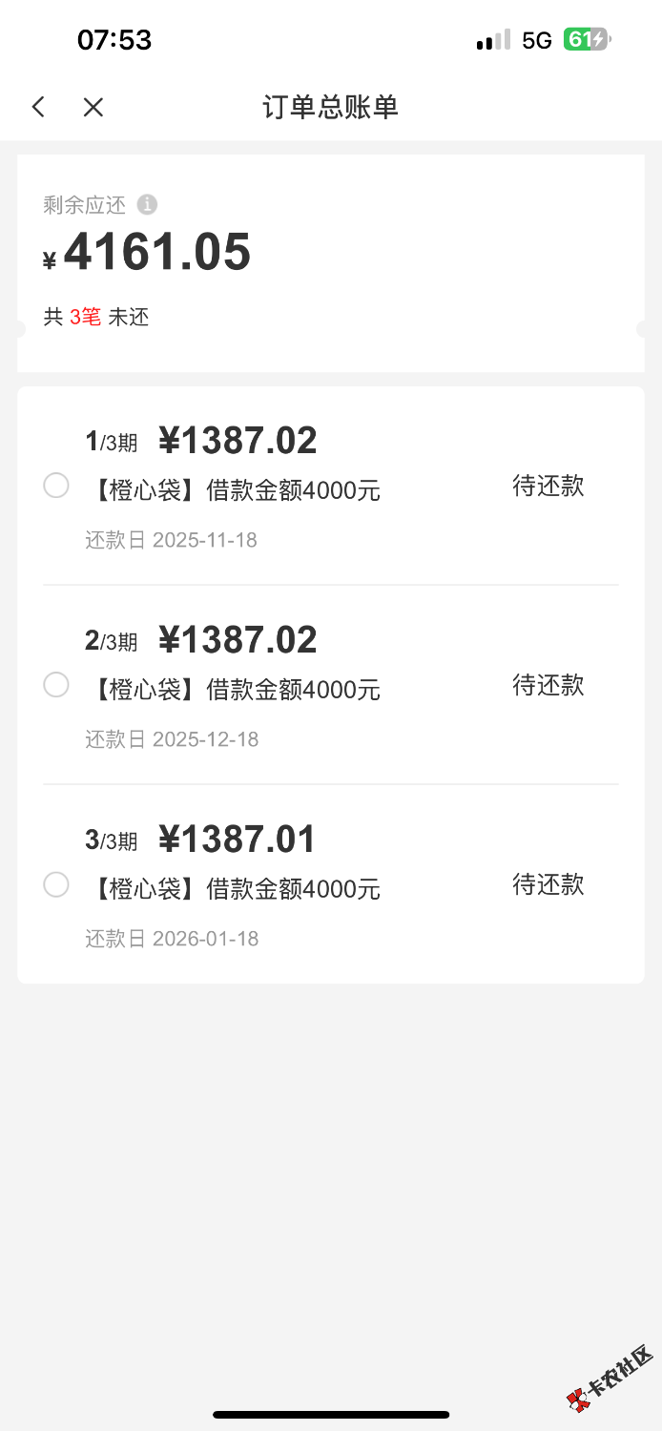Screen dimensions: 662x1431
Task: Select the 2/3期 installment radio button
Action: pyautogui.click(x=56, y=685)
